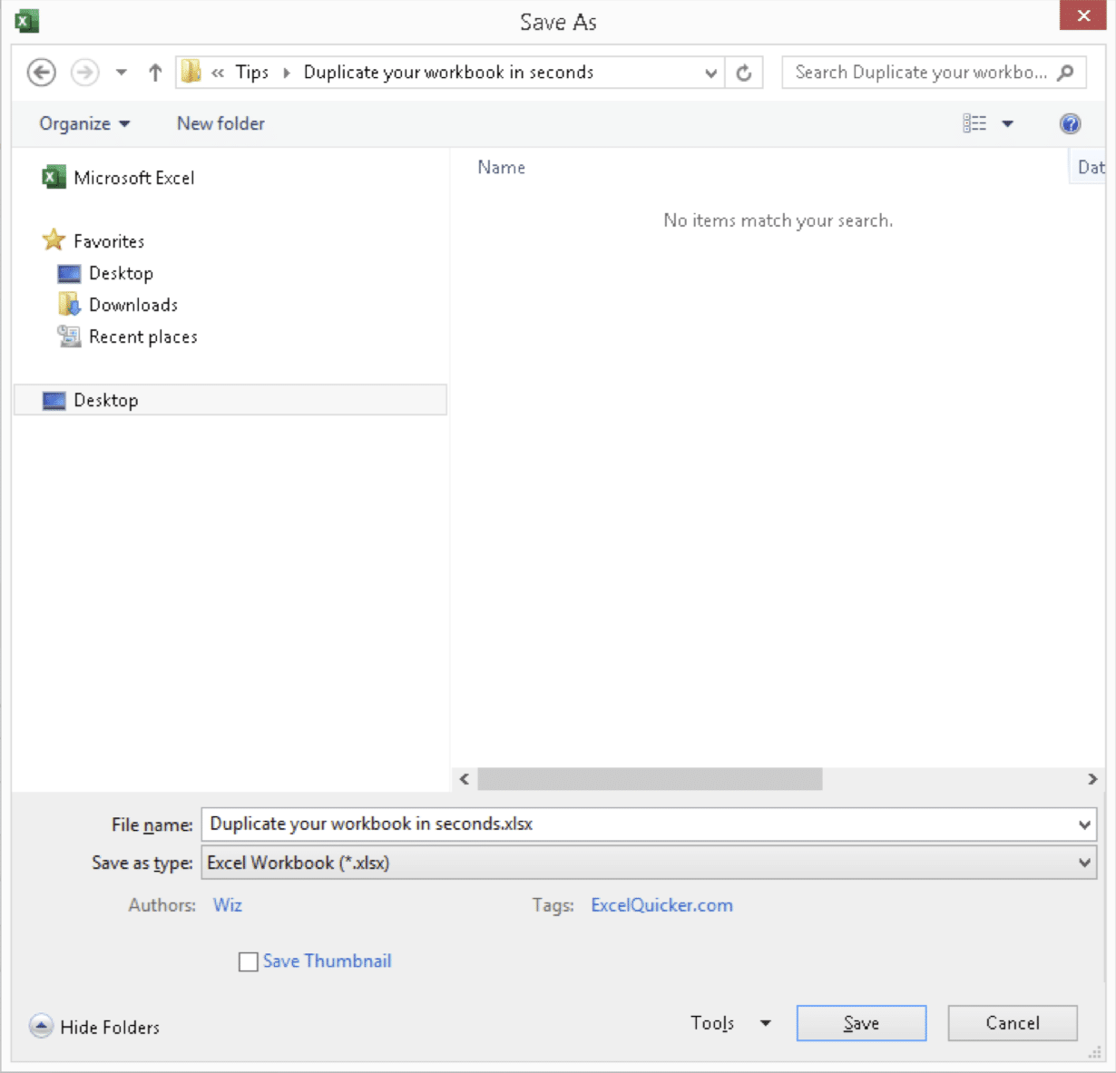Open the Help icon

click(1071, 123)
